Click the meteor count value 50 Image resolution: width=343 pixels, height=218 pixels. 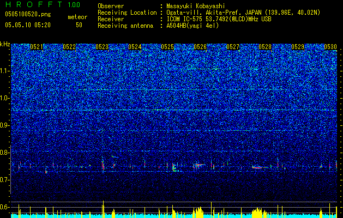tap(79, 25)
